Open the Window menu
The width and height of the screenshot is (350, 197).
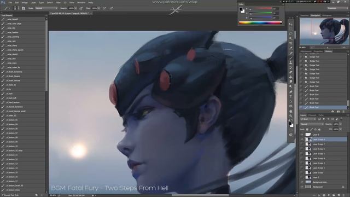[x=81, y=3]
